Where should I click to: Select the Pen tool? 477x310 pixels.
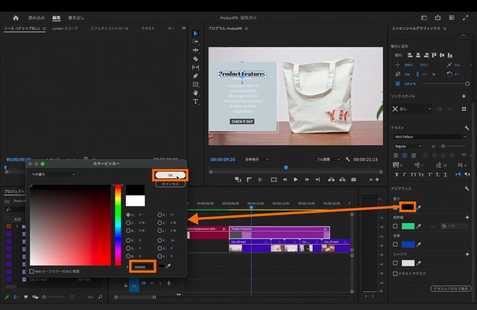(196, 76)
